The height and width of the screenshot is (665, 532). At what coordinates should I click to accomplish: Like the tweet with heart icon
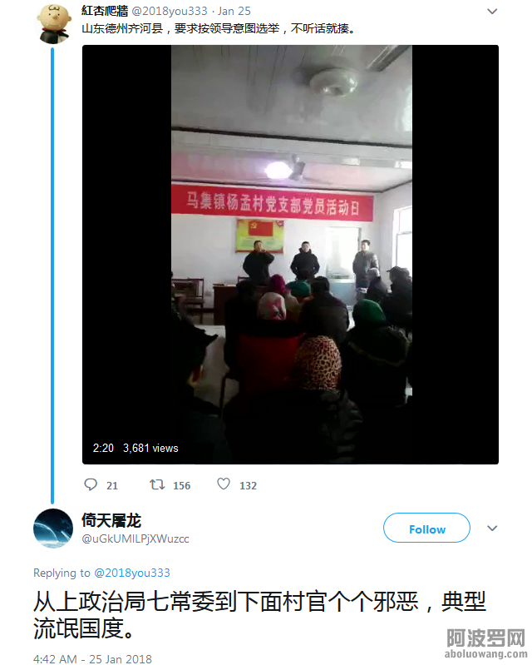click(224, 484)
